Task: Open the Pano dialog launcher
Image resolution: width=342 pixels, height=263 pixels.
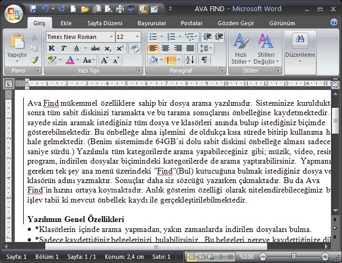Action: pos(37,70)
